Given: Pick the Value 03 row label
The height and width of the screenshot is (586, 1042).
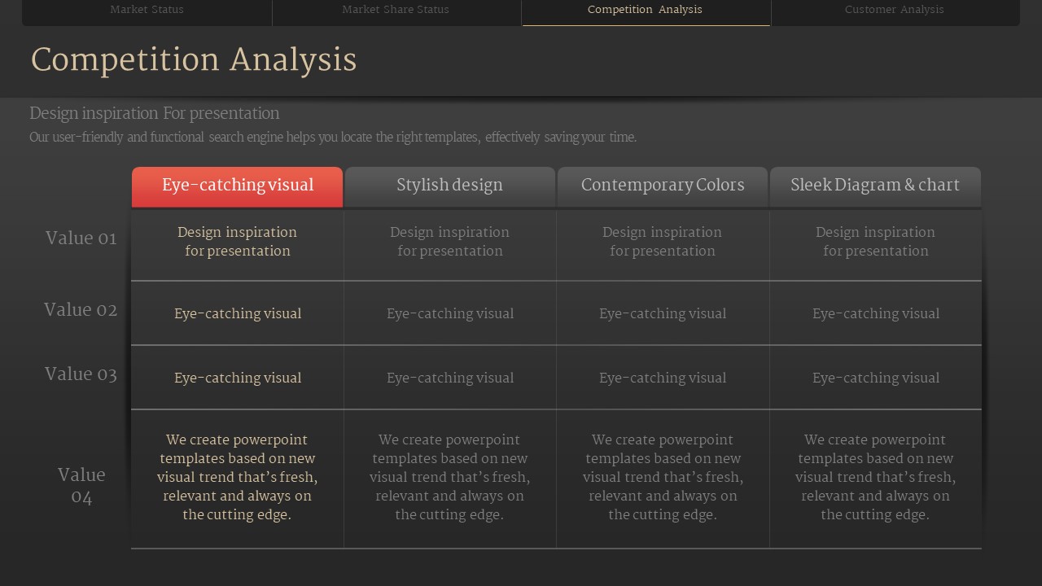Looking at the screenshot, I should (81, 374).
